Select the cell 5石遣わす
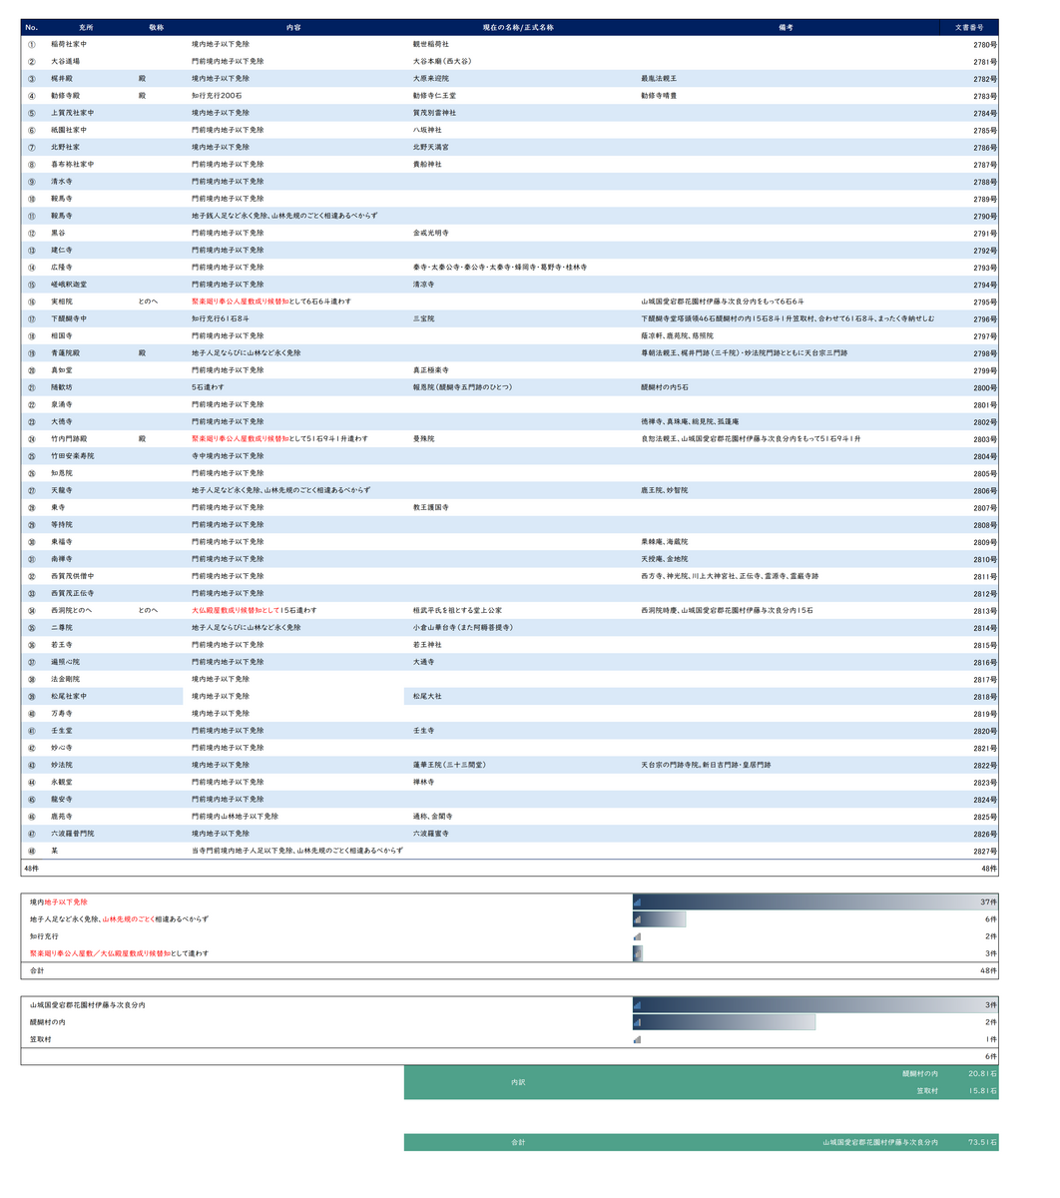The height and width of the screenshot is (1198, 1060). tap(208, 387)
